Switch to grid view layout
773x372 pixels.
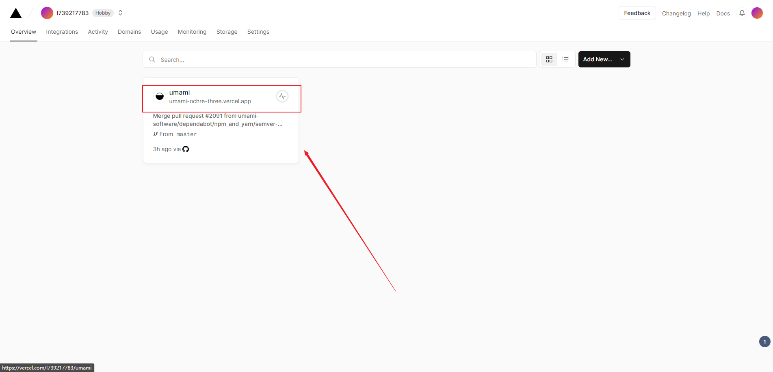(549, 59)
